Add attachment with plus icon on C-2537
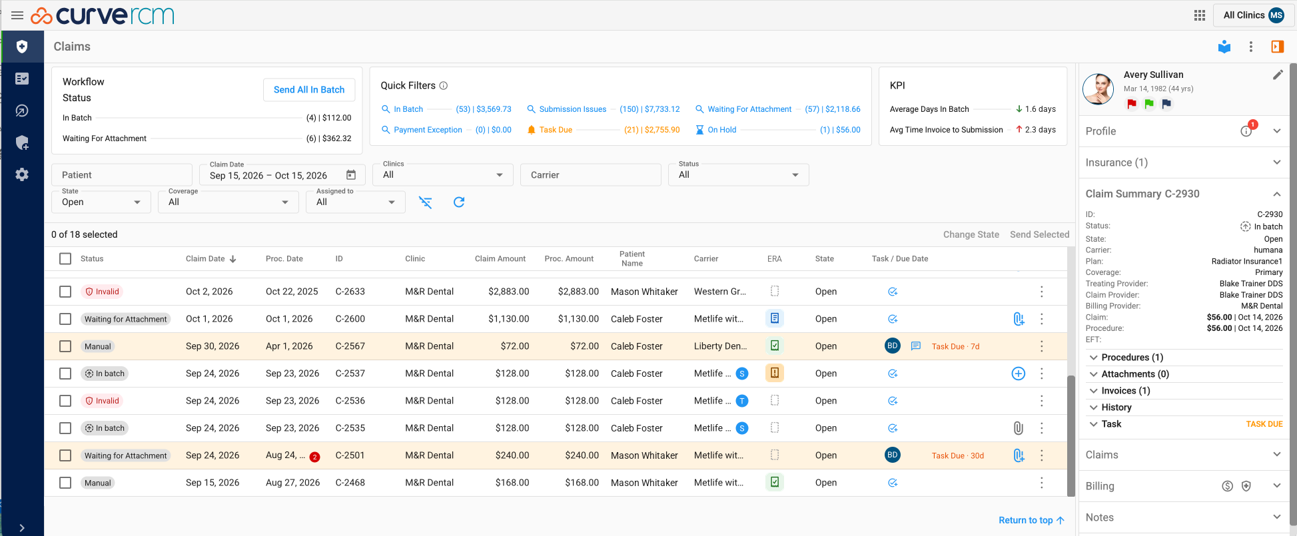Image resolution: width=1297 pixels, height=536 pixels. point(1019,374)
